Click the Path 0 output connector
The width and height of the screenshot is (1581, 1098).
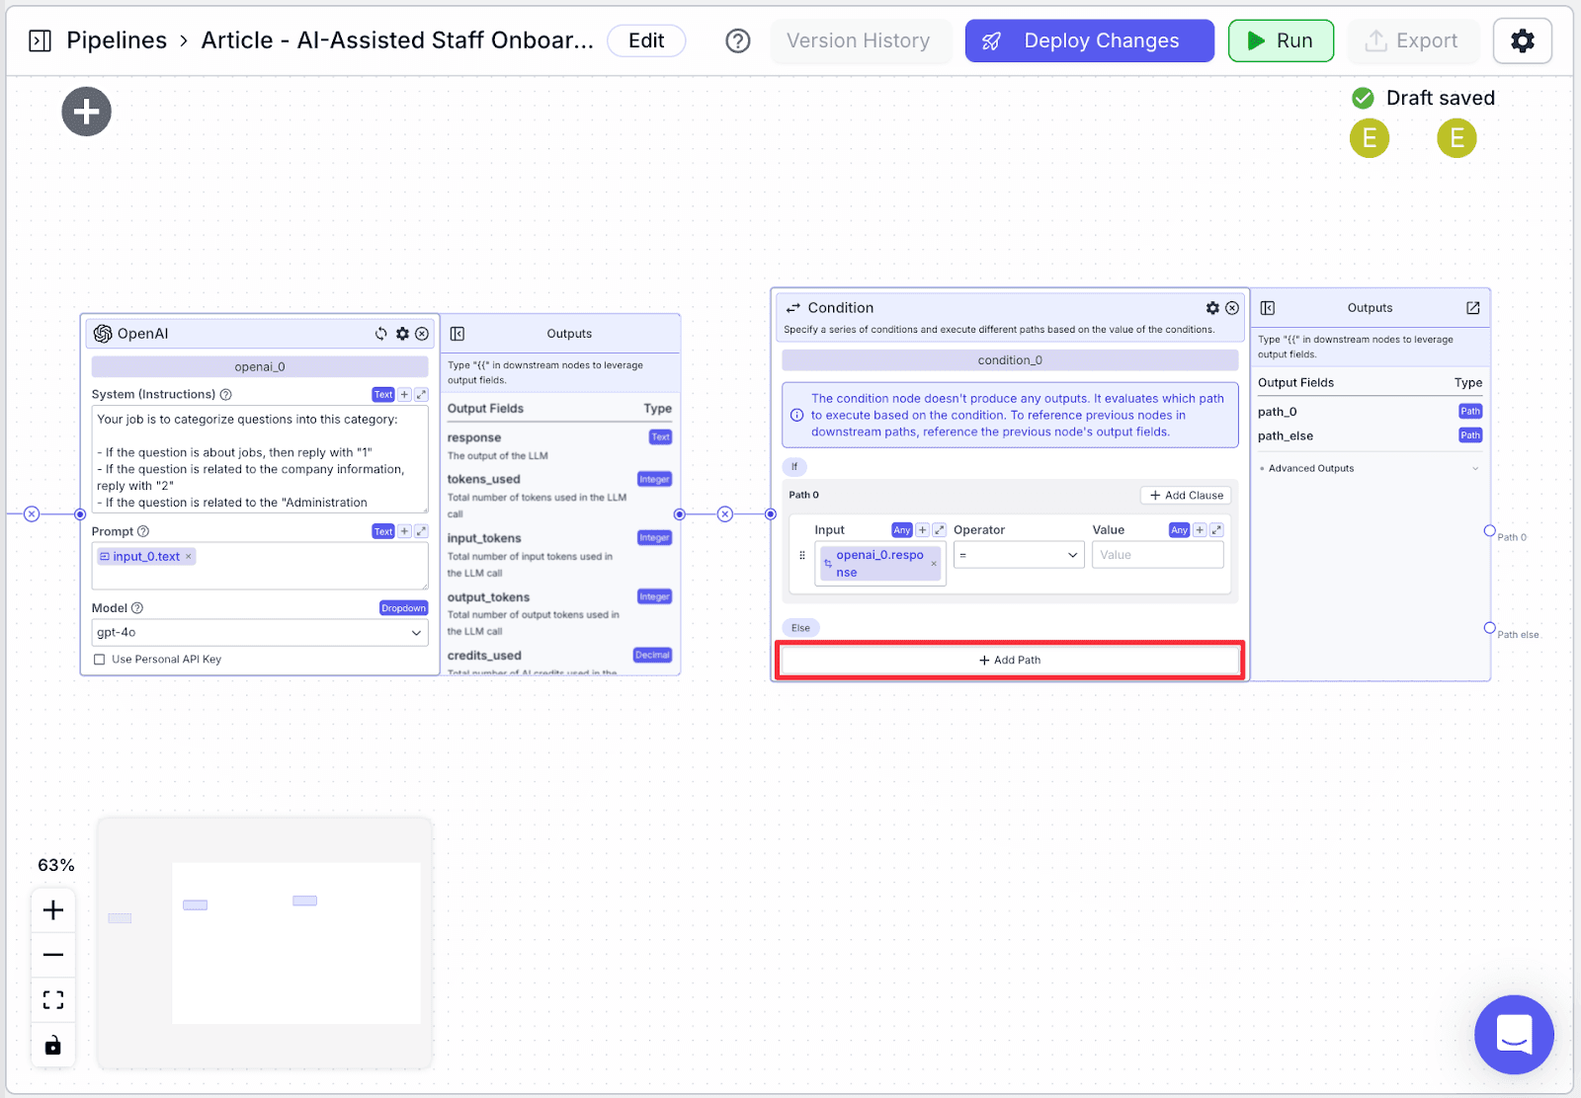[x=1490, y=531]
